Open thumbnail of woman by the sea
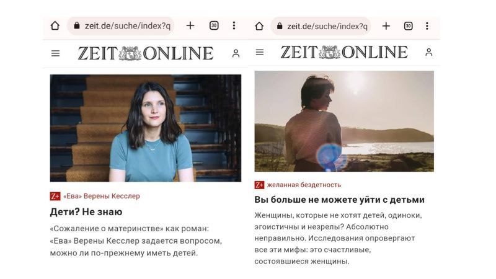This screenshot has width=496, height=279. click(344, 121)
